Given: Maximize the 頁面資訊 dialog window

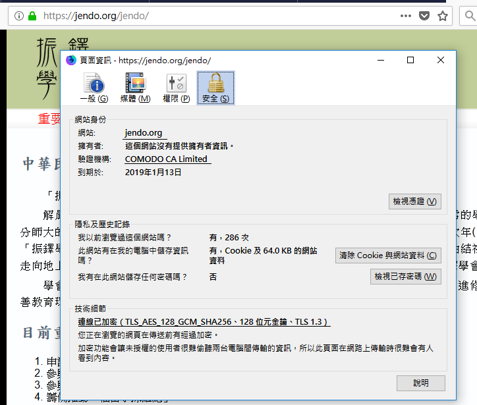Looking at the screenshot, I should point(410,61).
